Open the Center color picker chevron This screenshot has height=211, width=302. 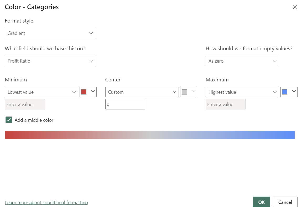[194, 92]
